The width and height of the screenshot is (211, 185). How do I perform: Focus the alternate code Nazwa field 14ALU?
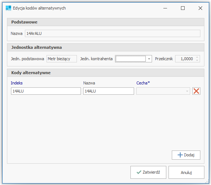(108, 91)
